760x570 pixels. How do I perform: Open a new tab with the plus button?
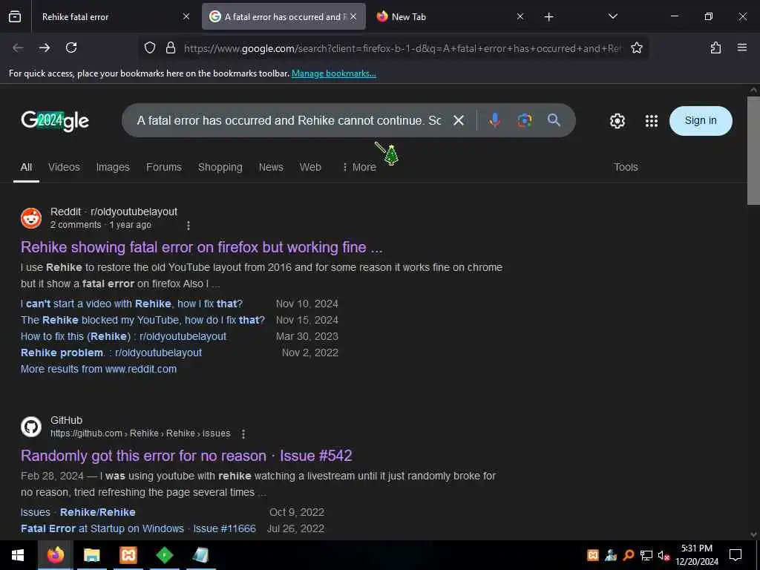548,17
